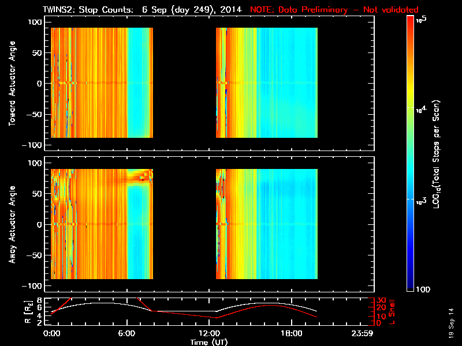Click the red top of the color bar
This screenshot has height=346, width=462.
tap(411, 22)
